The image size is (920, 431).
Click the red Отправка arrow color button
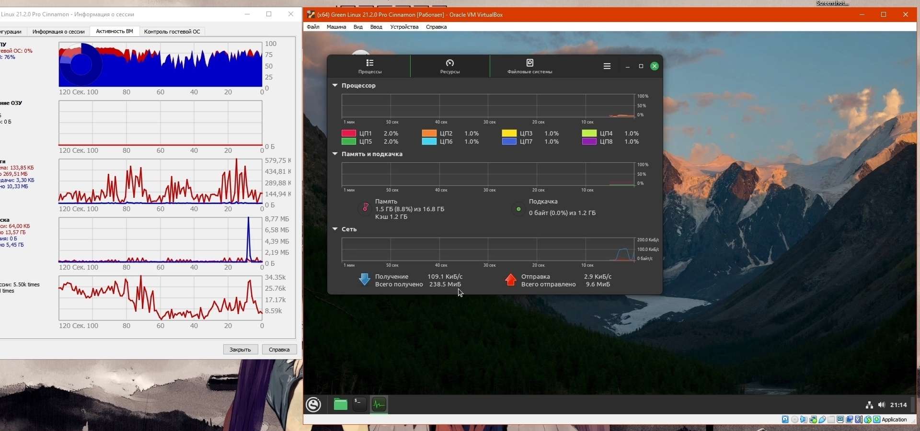pyautogui.click(x=511, y=280)
